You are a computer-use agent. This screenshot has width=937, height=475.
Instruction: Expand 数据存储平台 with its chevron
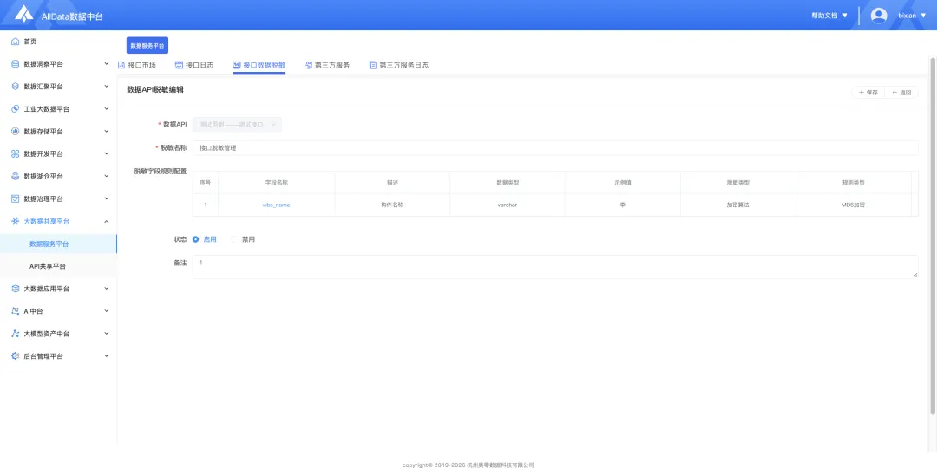(x=107, y=131)
